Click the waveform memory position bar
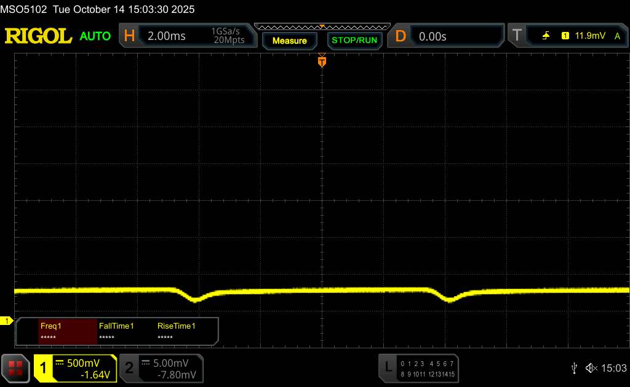Viewport: 630px width, 387px height. point(322,26)
